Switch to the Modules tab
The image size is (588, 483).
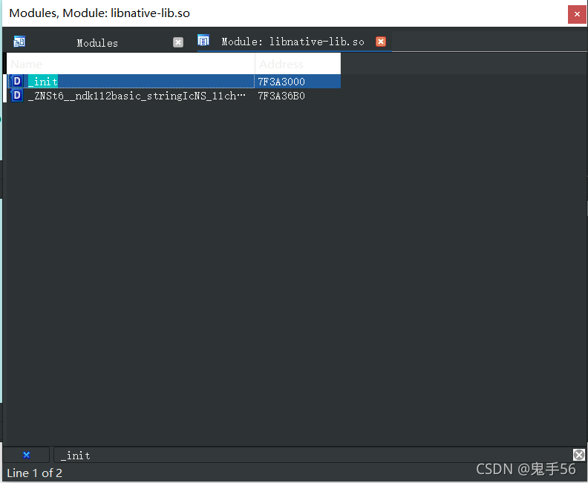click(97, 43)
